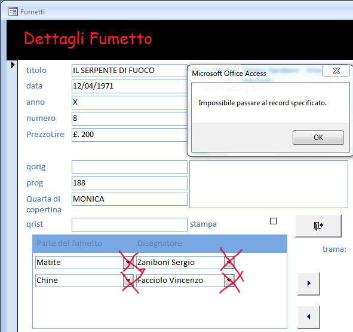This screenshot has width=353, height=332.
Task: Click the data field with 12/04/1971
Action: (130, 86)
